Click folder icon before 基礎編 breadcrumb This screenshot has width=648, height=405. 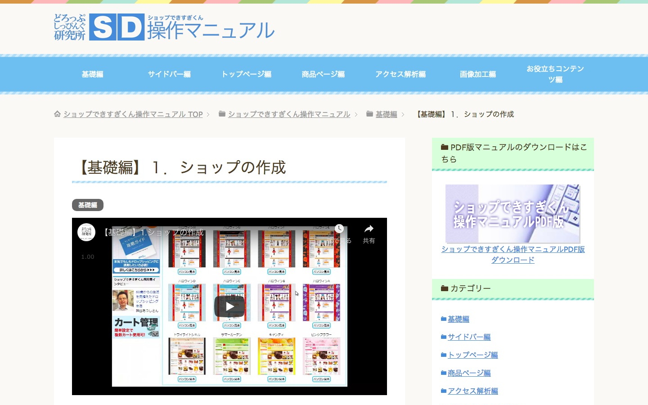click(x=369, y=114)
